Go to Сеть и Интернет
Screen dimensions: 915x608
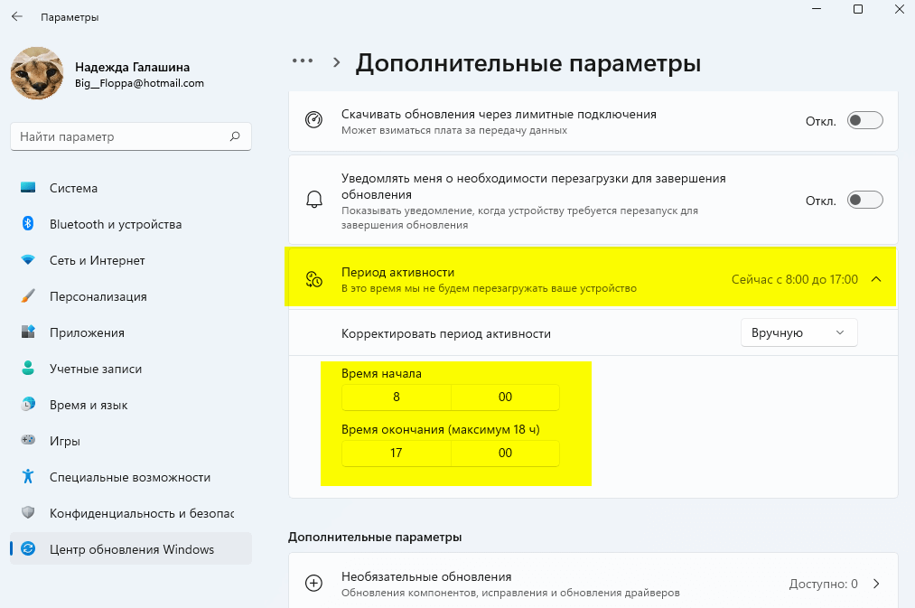pos(131,260)
